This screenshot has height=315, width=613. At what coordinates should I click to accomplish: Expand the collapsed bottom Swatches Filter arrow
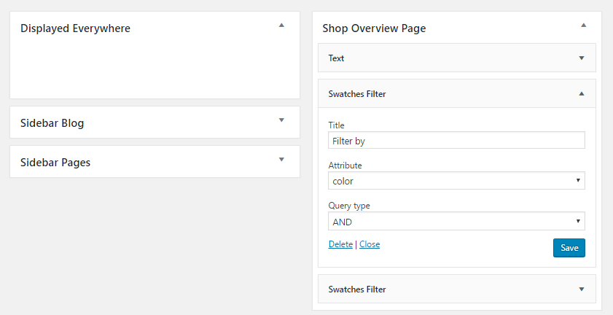coord(581,289)
